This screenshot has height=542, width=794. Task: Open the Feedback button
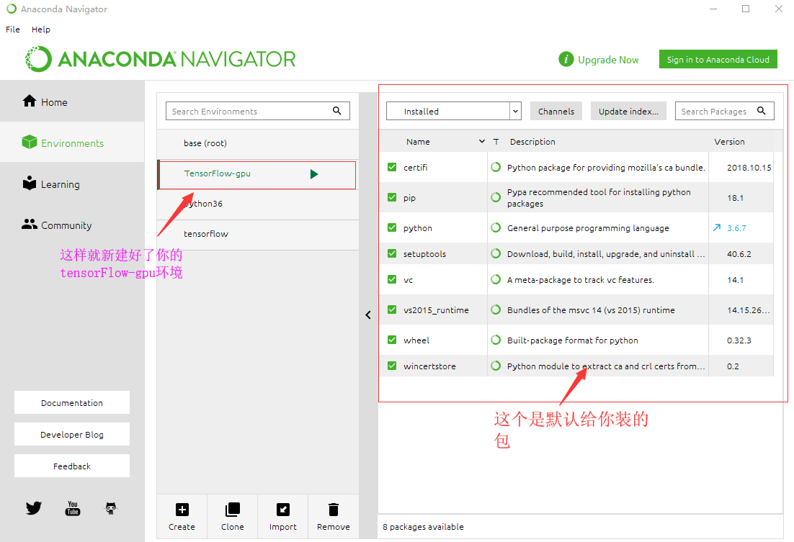[72, 466]
